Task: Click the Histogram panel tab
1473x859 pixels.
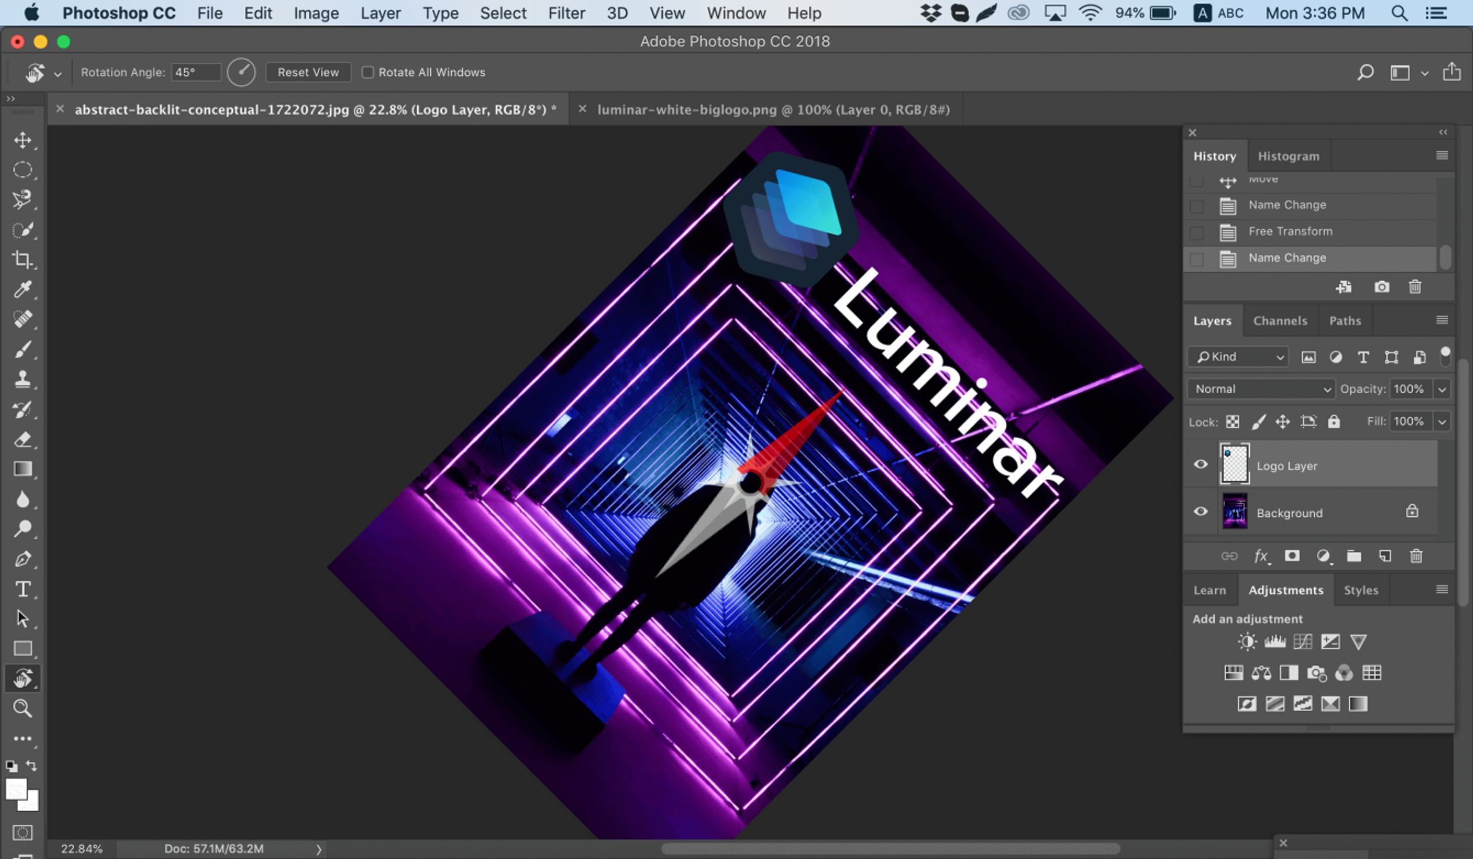Action: click(x=1288, y=156)
